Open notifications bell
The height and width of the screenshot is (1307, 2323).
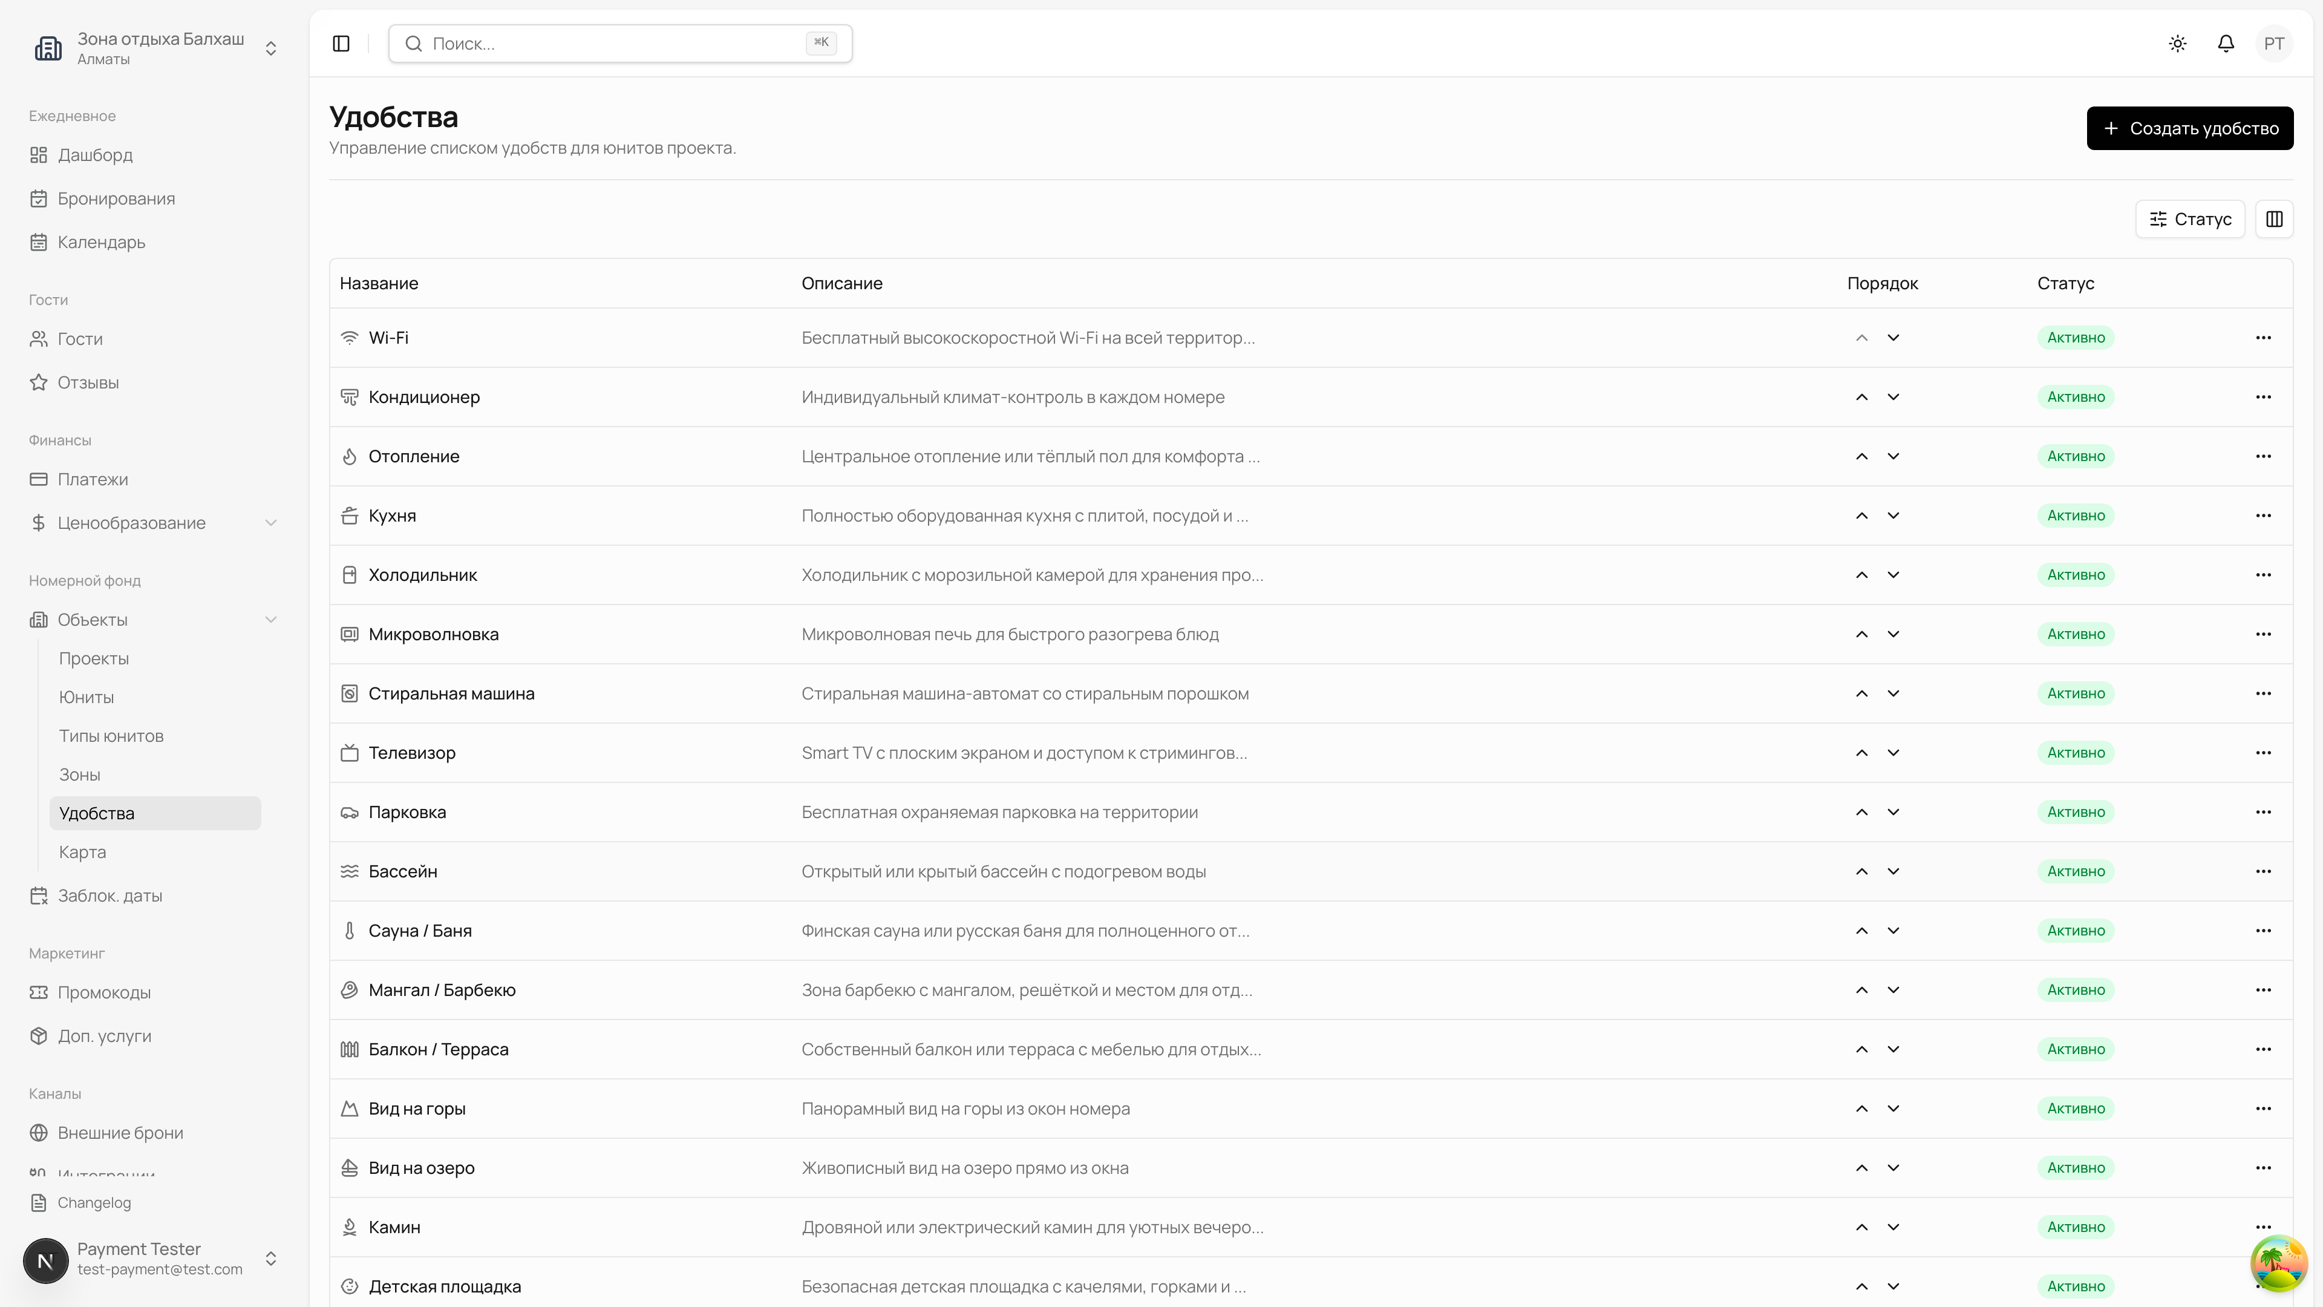pos(2226,44)
